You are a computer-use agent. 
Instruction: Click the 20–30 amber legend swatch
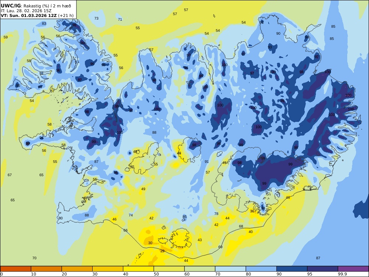click(x=77, y=269)
